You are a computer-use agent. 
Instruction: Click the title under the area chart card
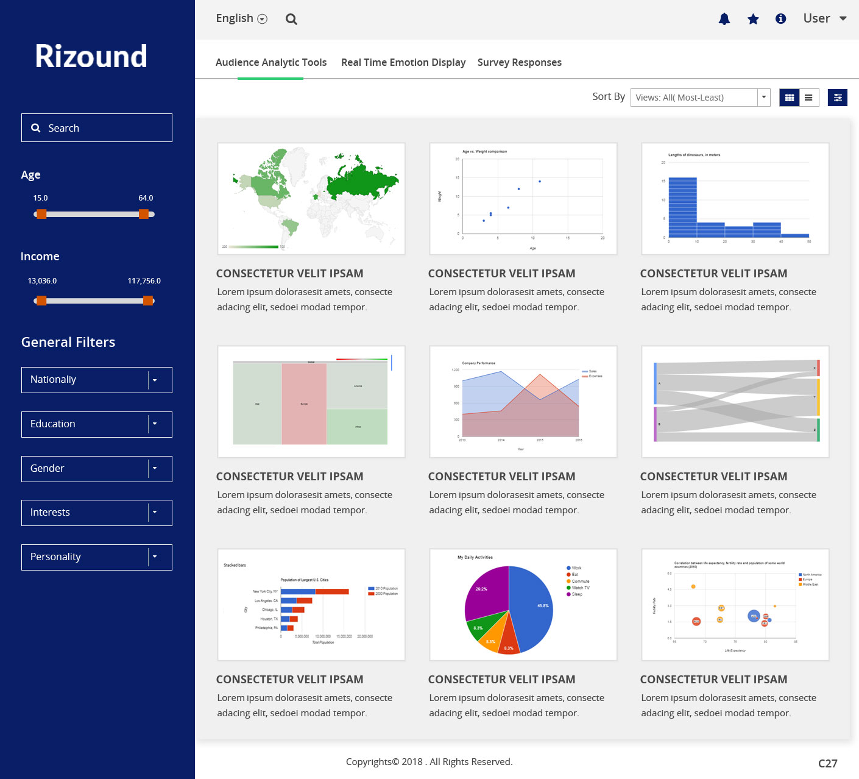click(x=501, y=477)
